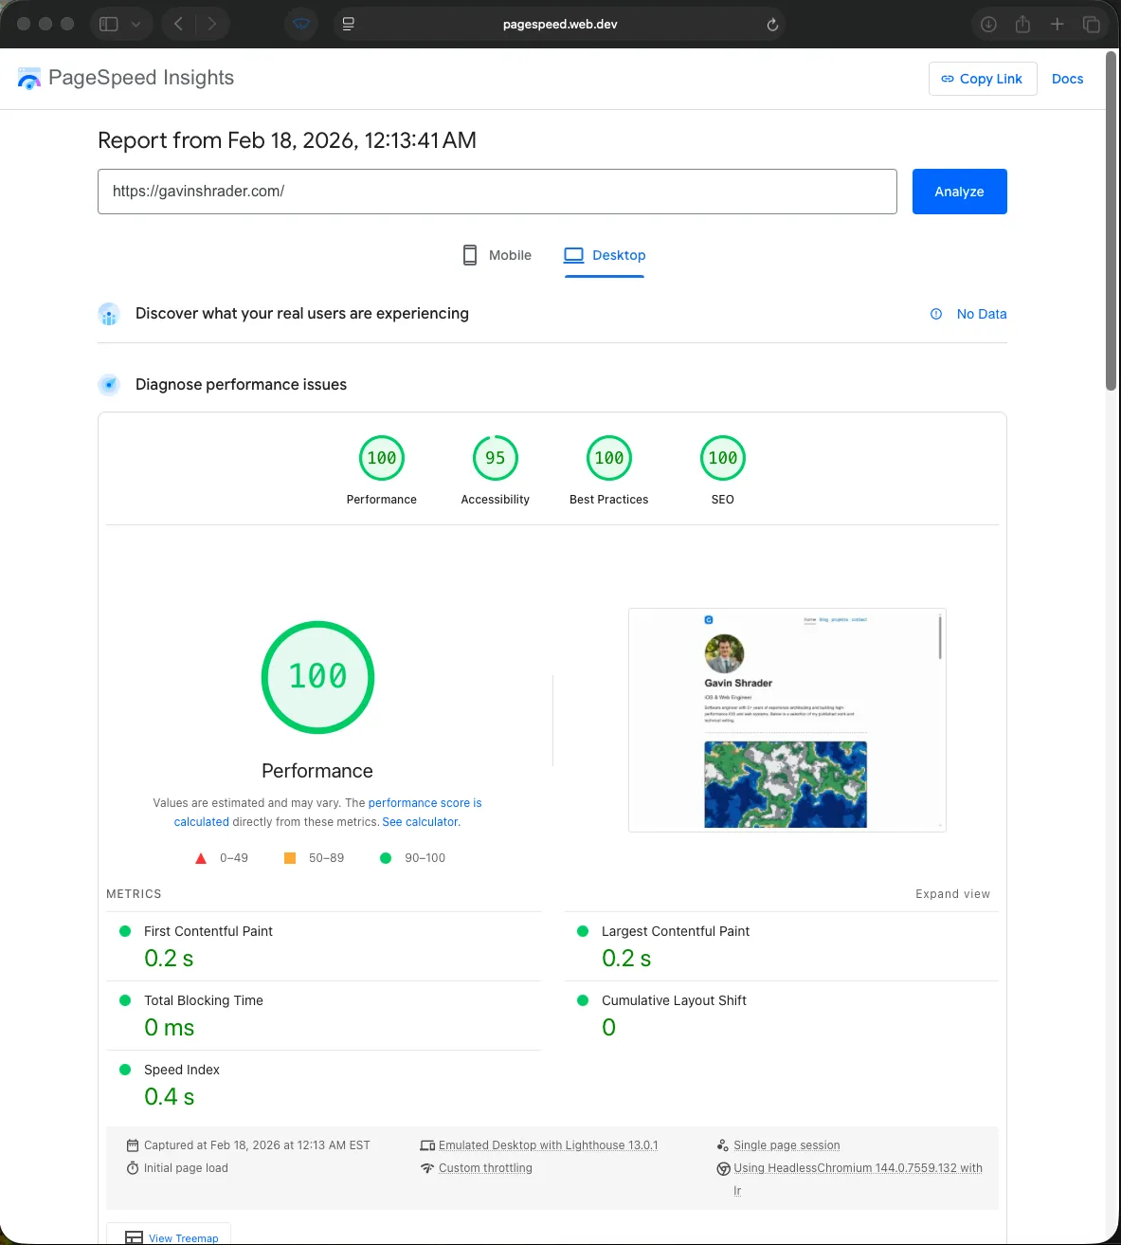
Task: Expand the metrics with Expand view
Action: [952, 893]
